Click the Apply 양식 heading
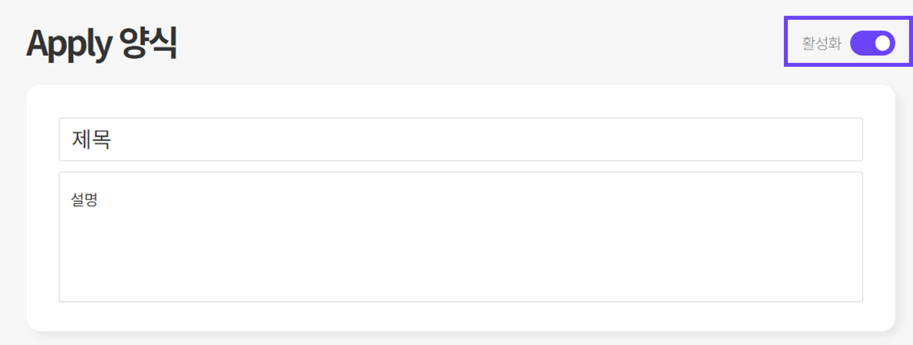 click(x=101, y=44)
